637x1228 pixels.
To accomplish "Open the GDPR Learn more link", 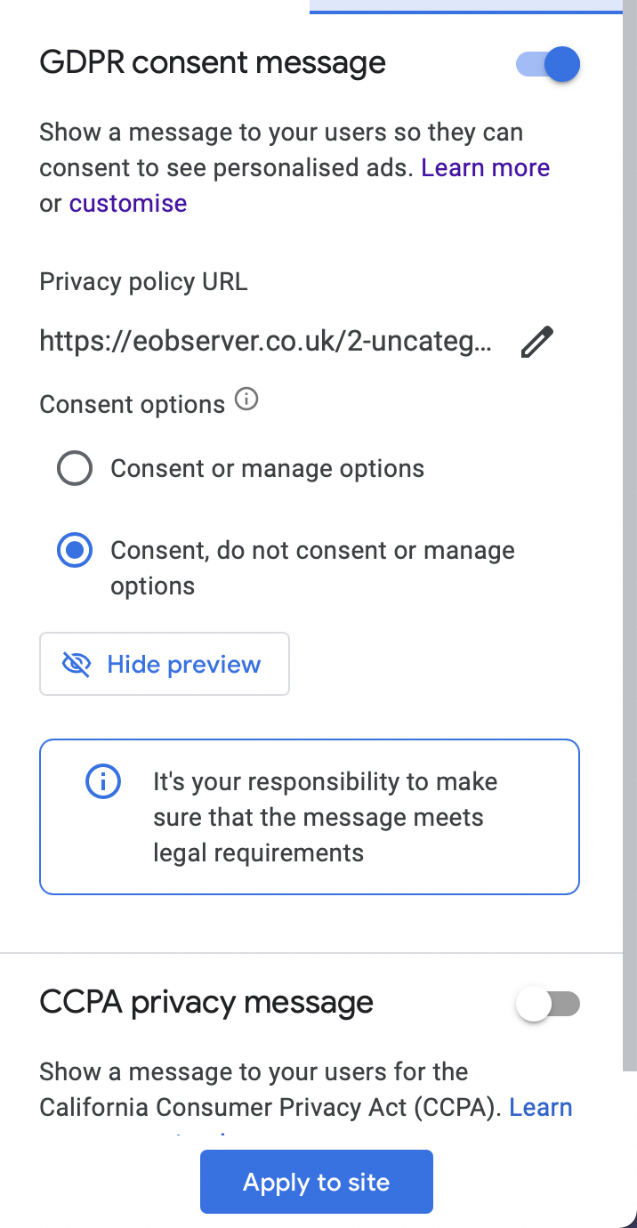I will click(x=486, y=167).
